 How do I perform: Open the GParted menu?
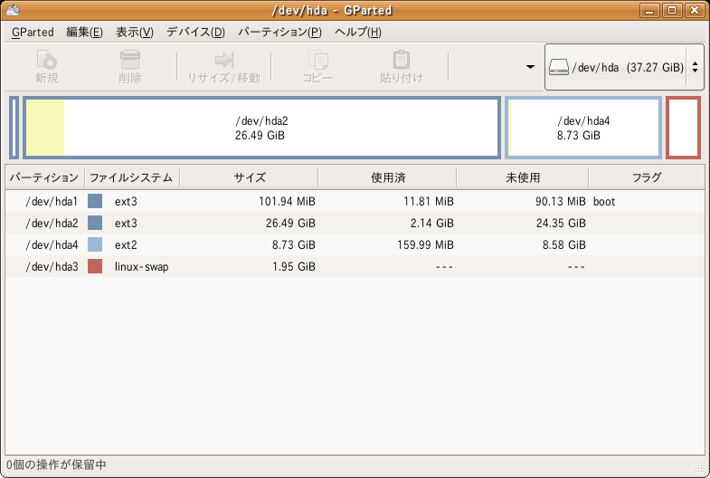(33, 33)
